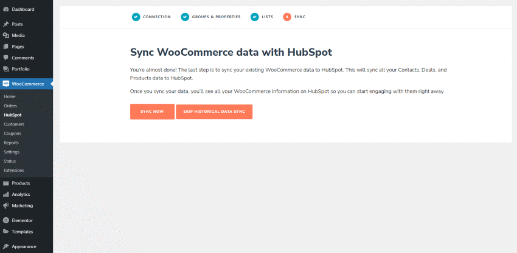This screenshot has width=517, height=253.
Task: Expand the Appearance menu
Action: (24, 246)
